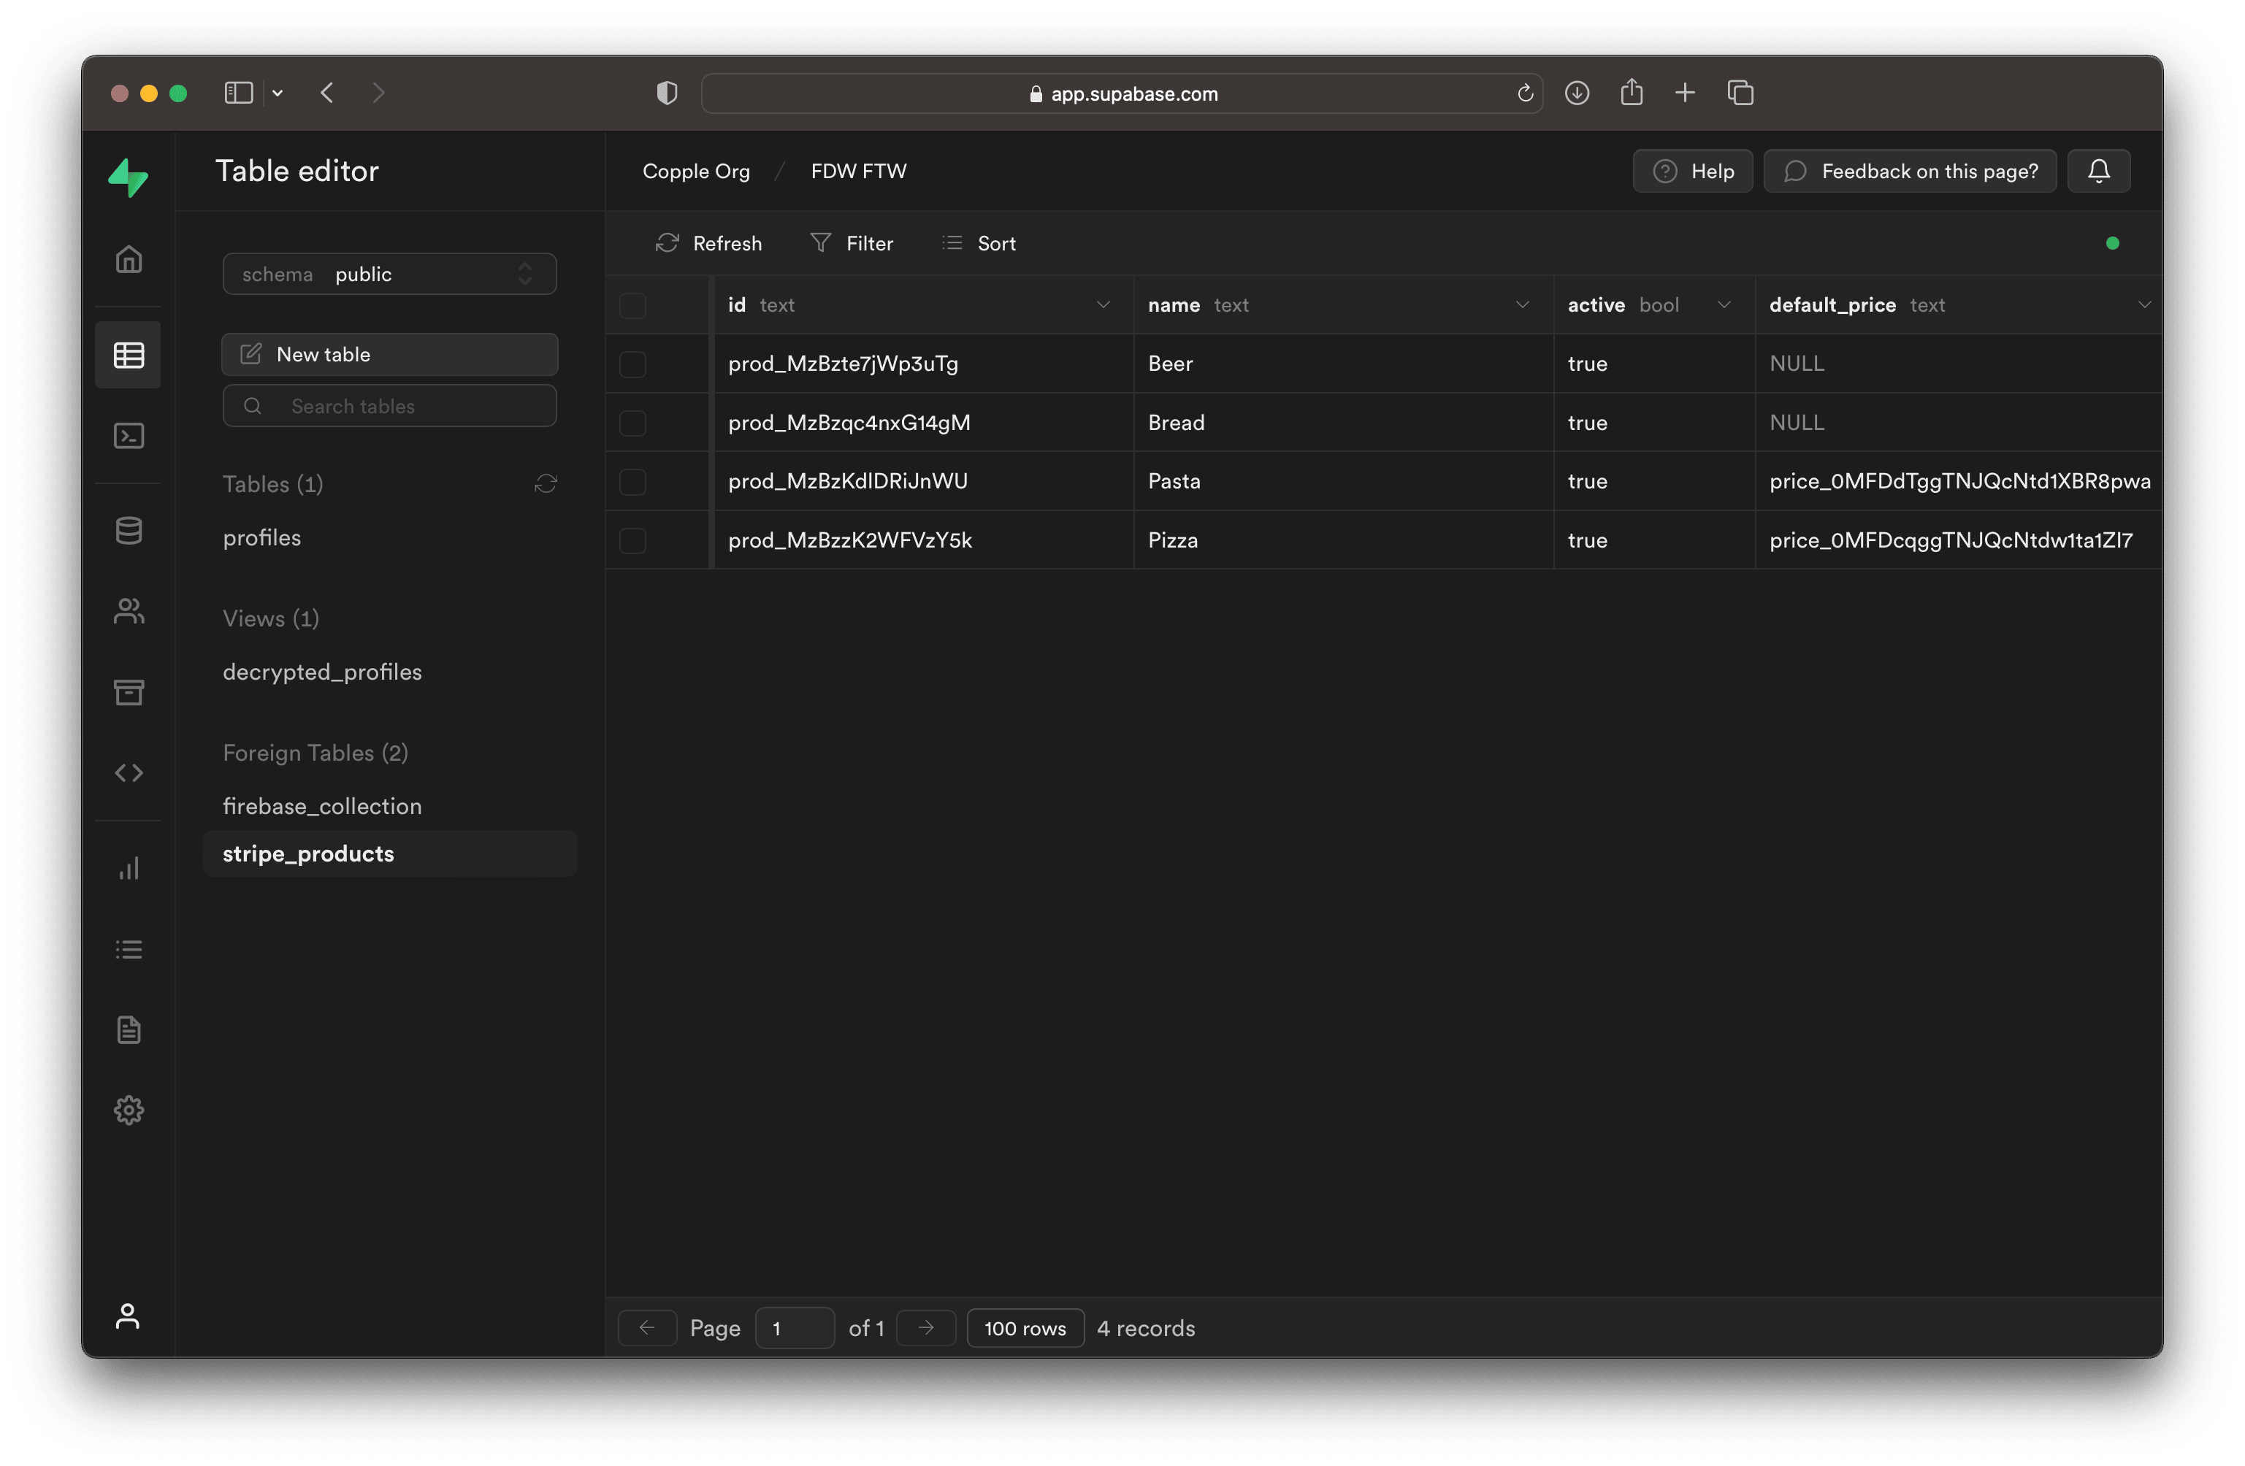Open the schema public dropdown

click(x=389, y=275)
